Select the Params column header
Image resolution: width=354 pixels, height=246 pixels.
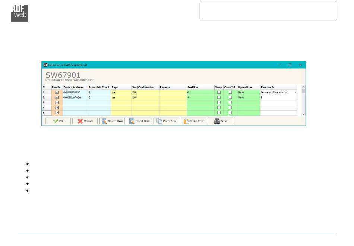(x=173, y=87)
